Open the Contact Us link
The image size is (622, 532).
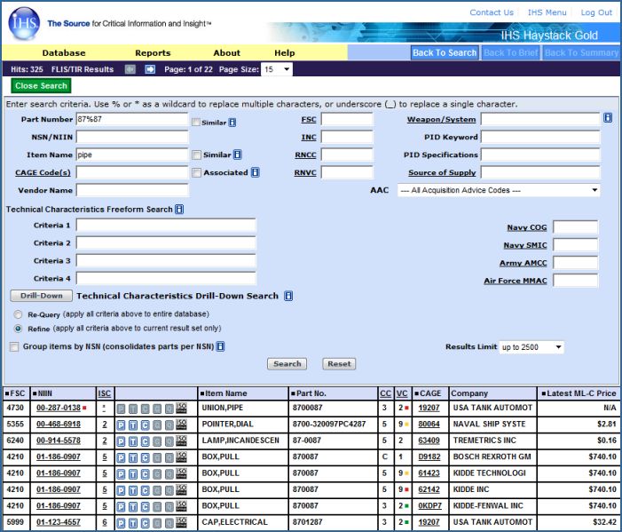[x=492, y=12]
